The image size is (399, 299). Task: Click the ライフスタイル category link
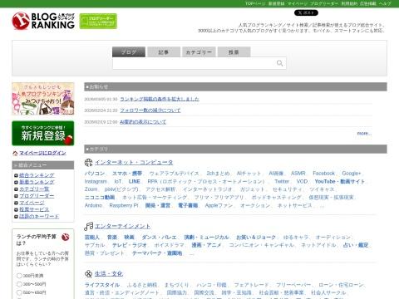102,285
